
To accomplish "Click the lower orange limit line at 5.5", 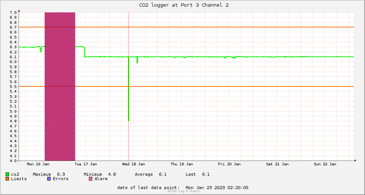I will [186, 86].
